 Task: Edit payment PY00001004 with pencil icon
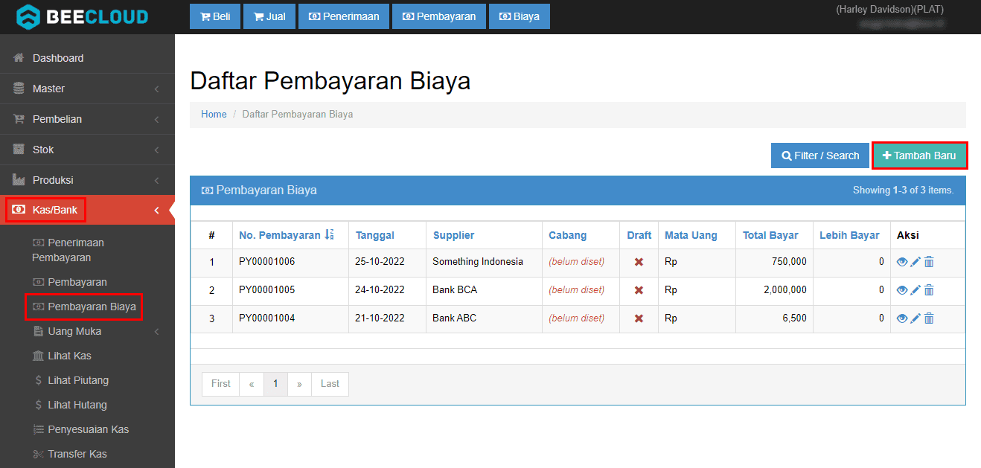coord(916,318)
